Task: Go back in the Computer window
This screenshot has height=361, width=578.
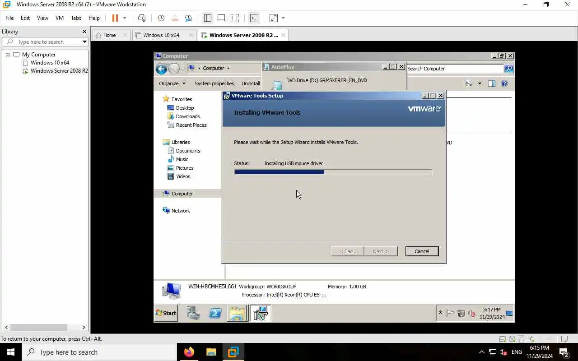Action: click(161, 69)
